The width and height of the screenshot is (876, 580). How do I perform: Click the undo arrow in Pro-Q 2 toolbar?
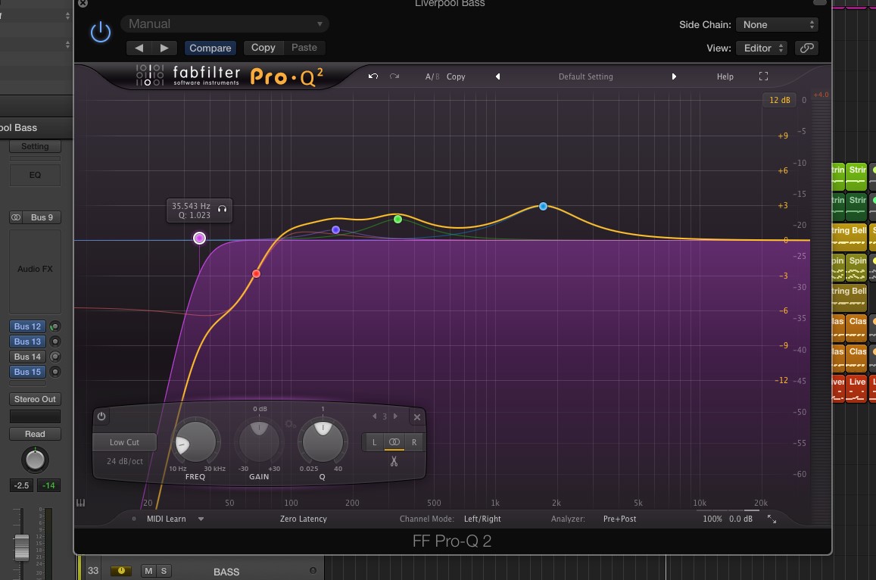tap(373, 76)
